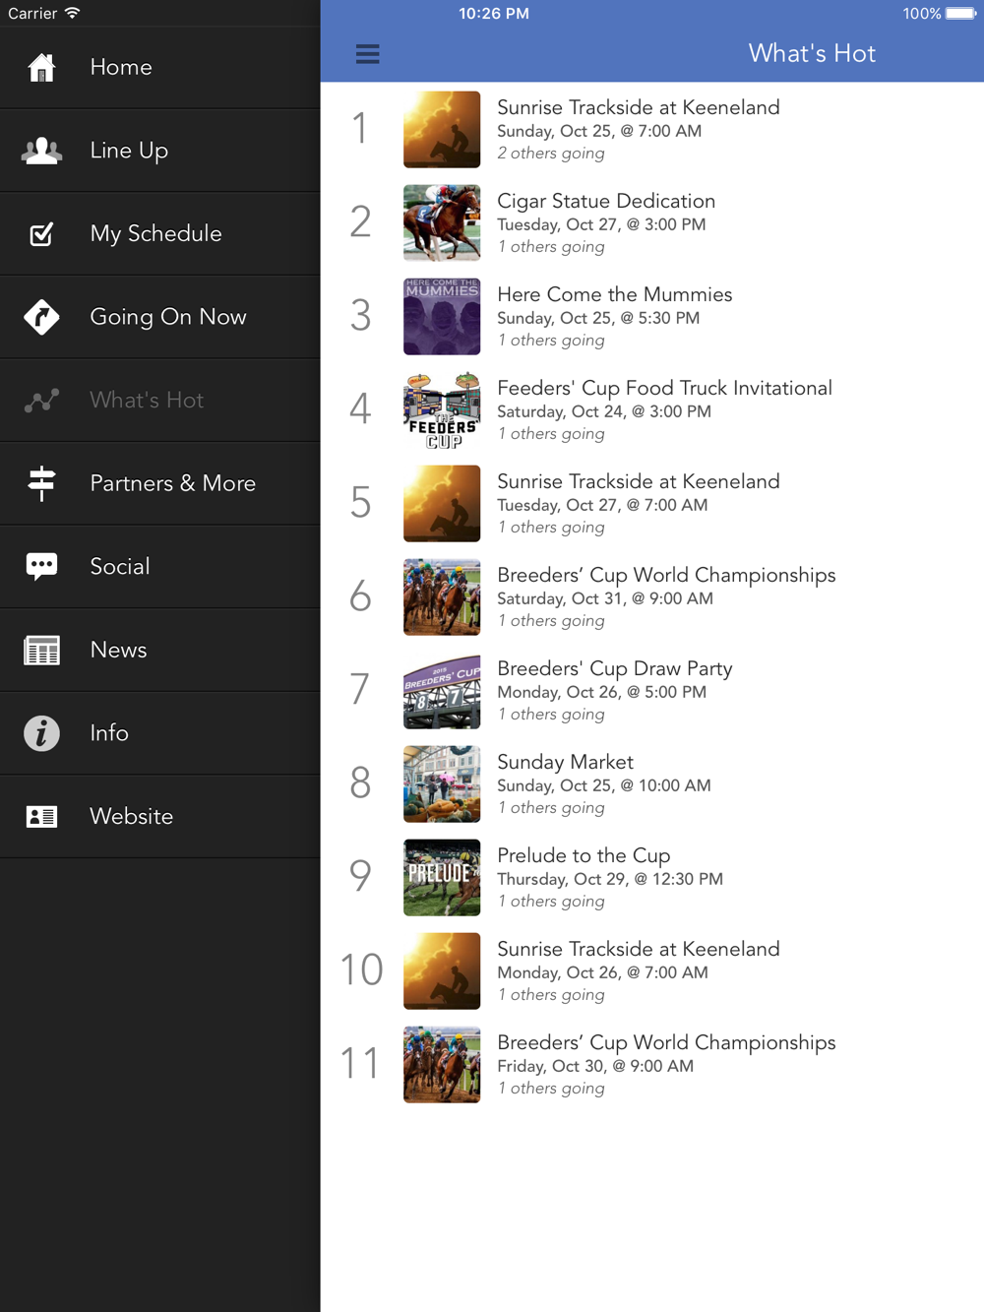Tap first-ranked Sunrise Trackside at Keeneland
This screenshot has width=984, height=1312.
[652, 129]
